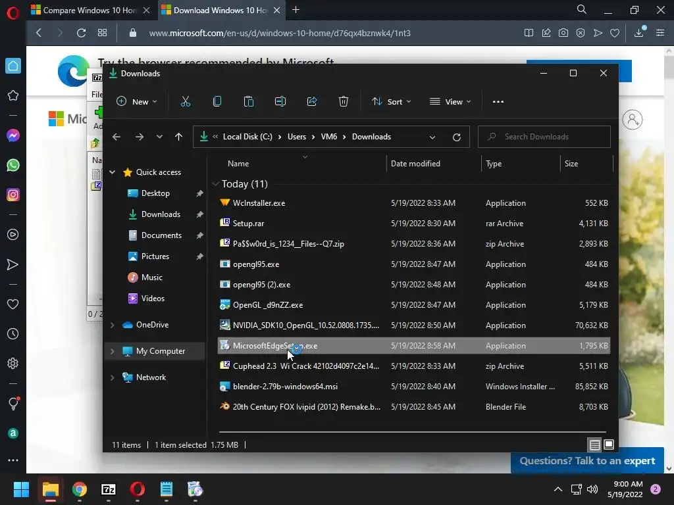Click Local Disk (C:) breadcrumb
The height and width of the screenshot is (505, 674).
(247, 137)
